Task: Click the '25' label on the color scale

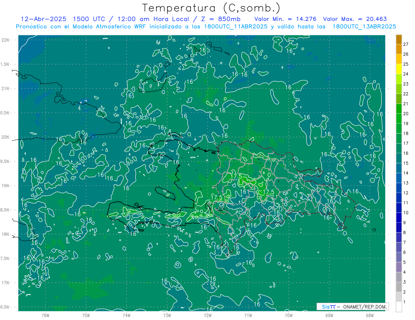Action: (x=406, y=64)
